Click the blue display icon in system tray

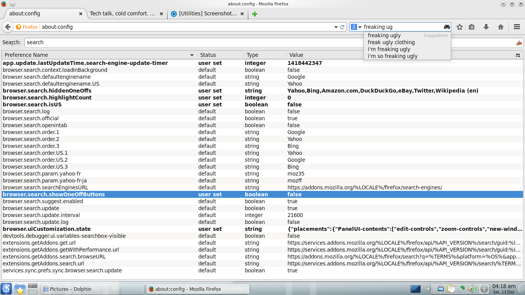click(415, 289)
